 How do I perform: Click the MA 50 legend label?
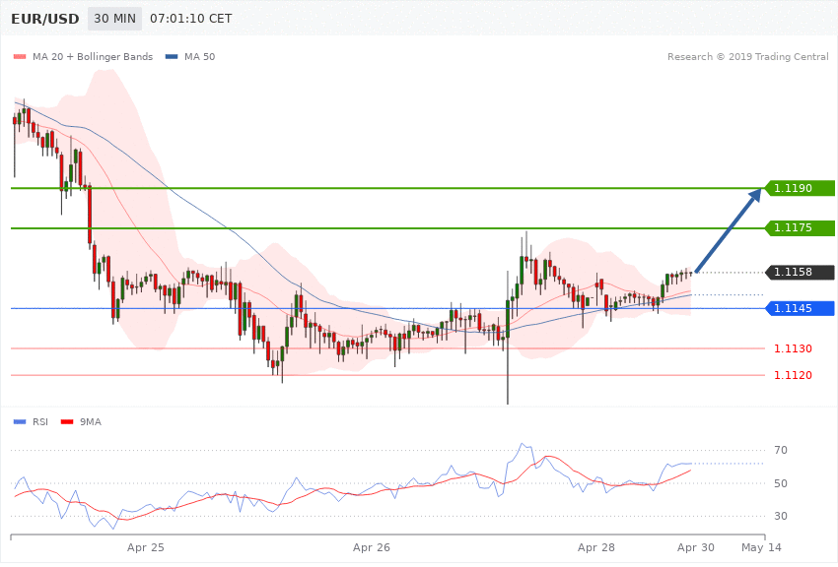(x=199, y=56)
